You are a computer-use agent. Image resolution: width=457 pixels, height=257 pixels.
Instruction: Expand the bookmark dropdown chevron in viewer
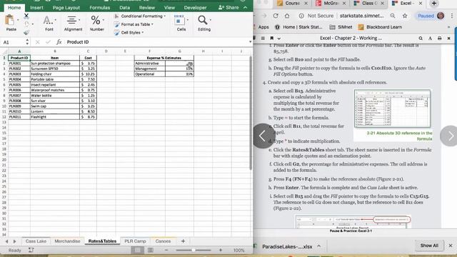[279, 38]
